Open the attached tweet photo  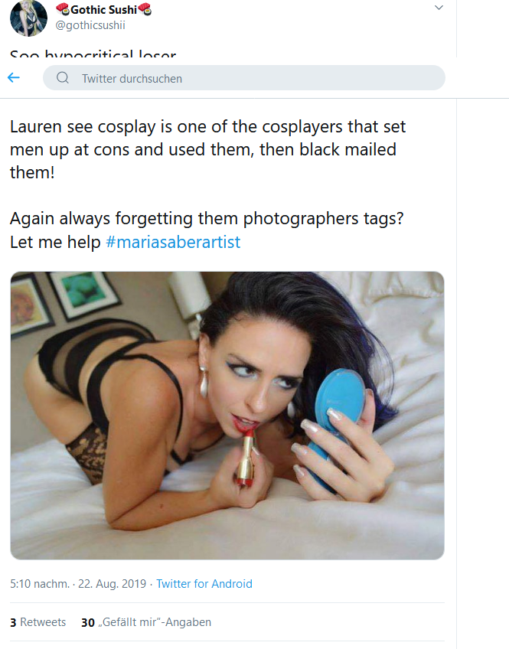click(x=227, y=416)
